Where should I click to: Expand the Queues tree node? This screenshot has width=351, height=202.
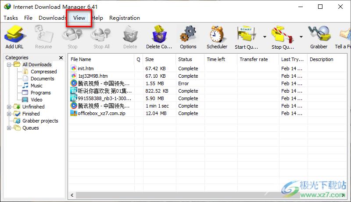[x=9, y=128]
